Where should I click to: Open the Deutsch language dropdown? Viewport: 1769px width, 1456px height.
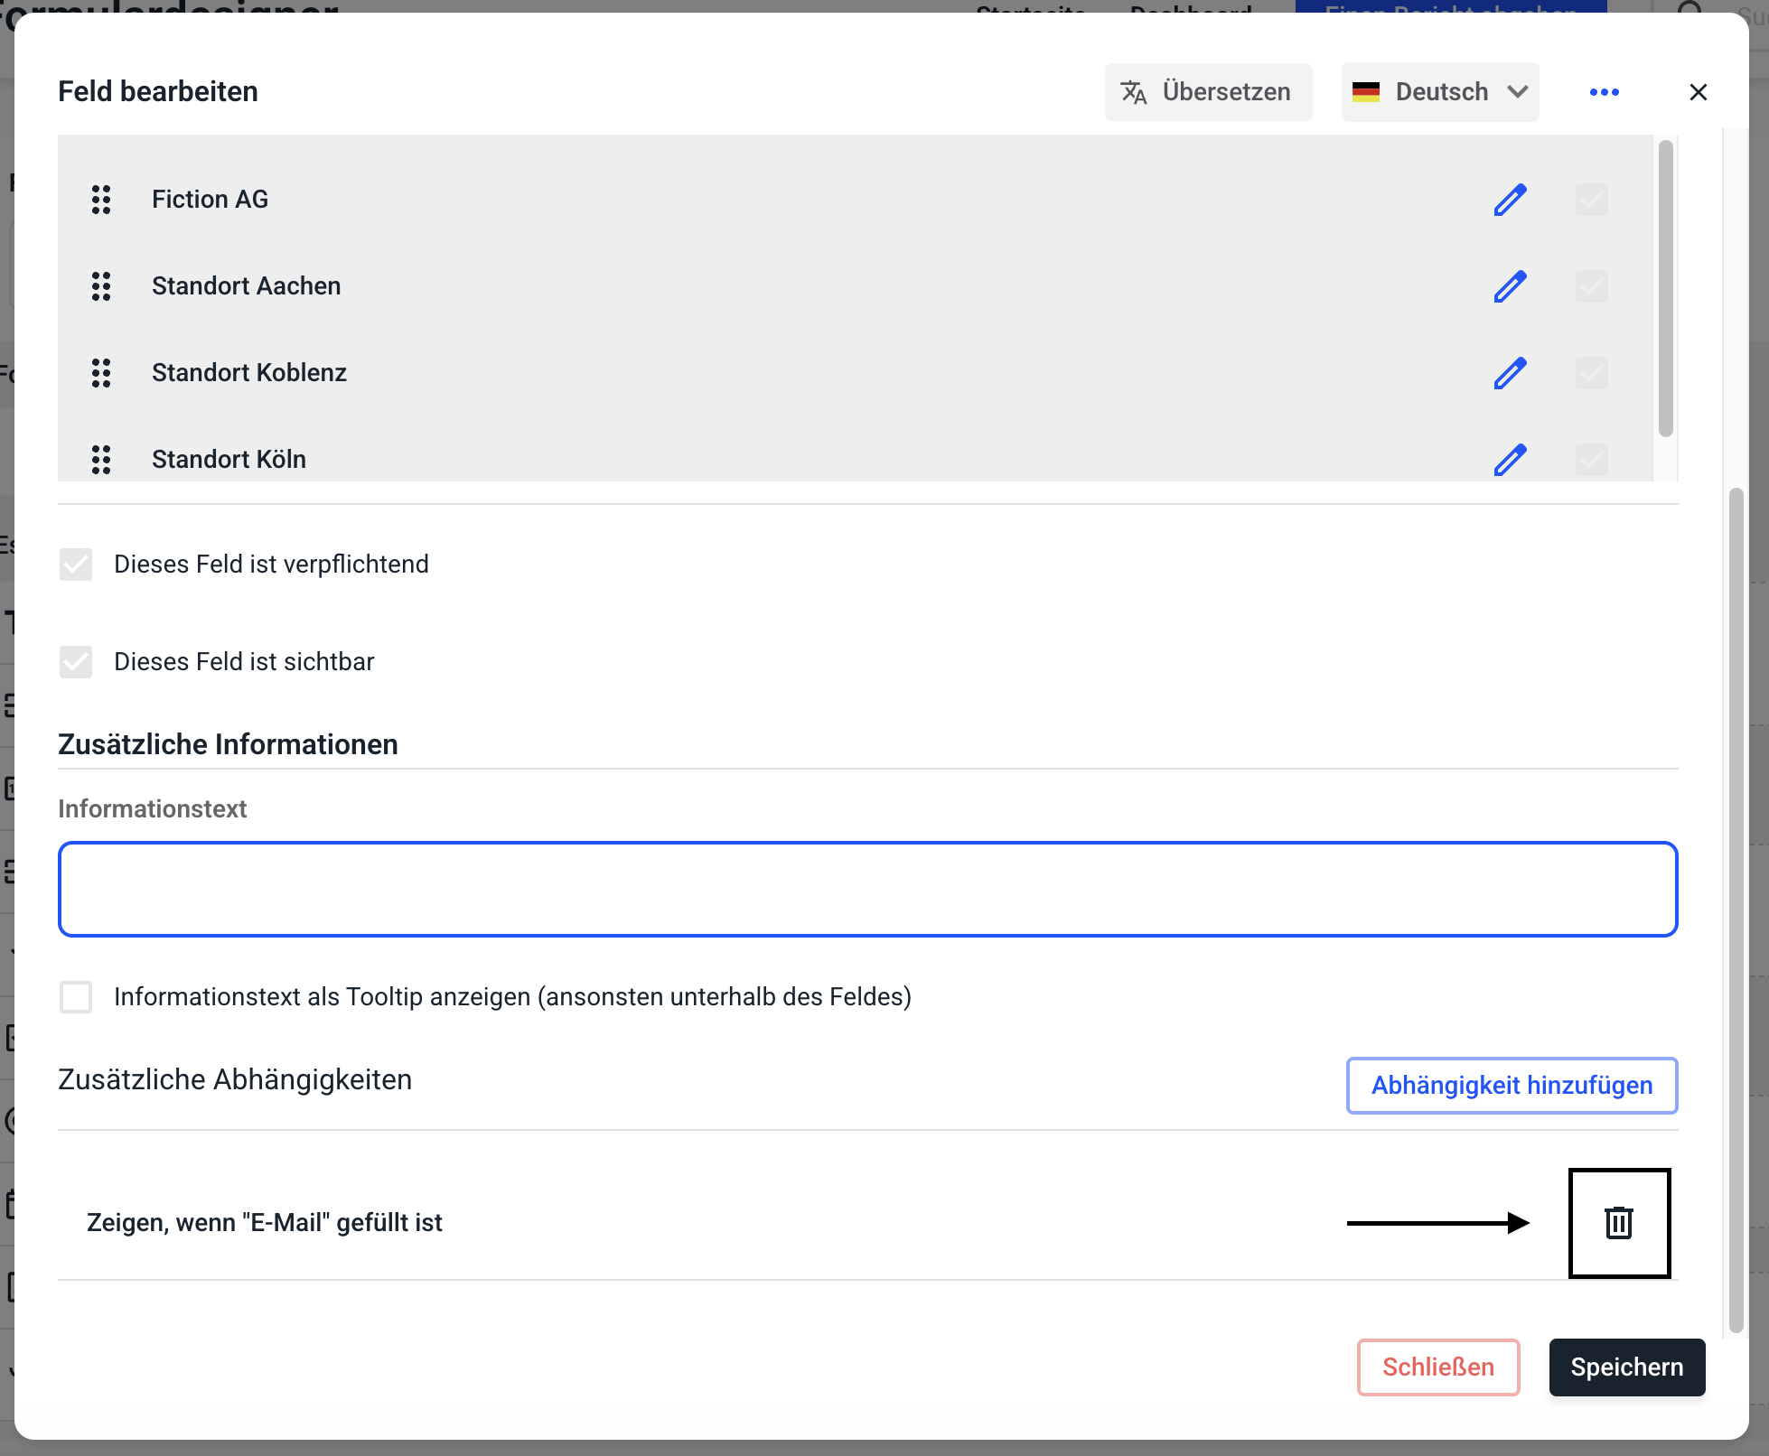pyautogui.click(x=1439, y=92)
